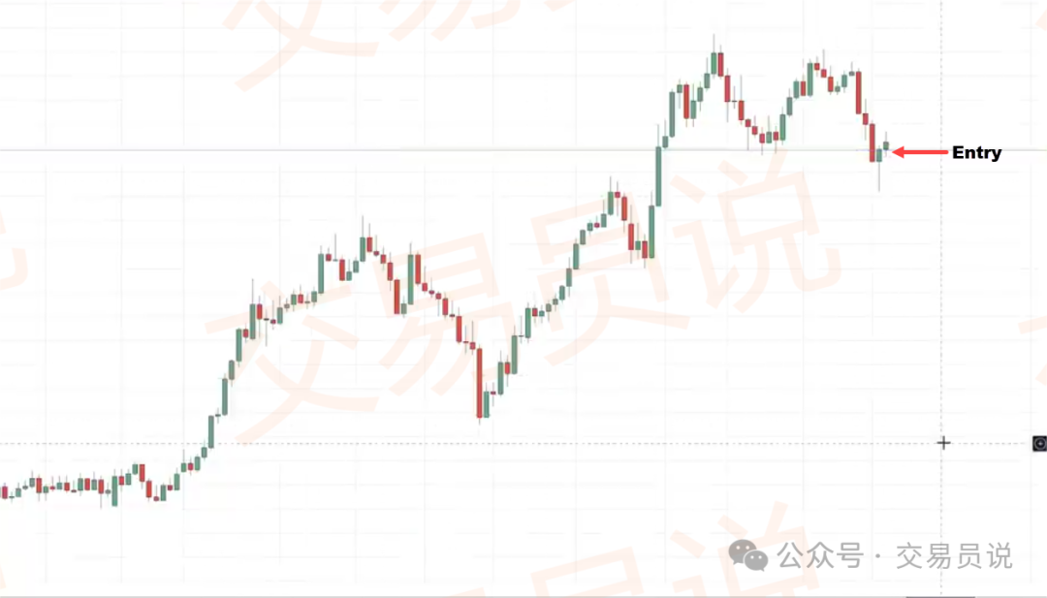Select the green peak candle of first swing high
Image resolution: width=1047 pixels, height=598 pixels.
(x=363, y=248)
